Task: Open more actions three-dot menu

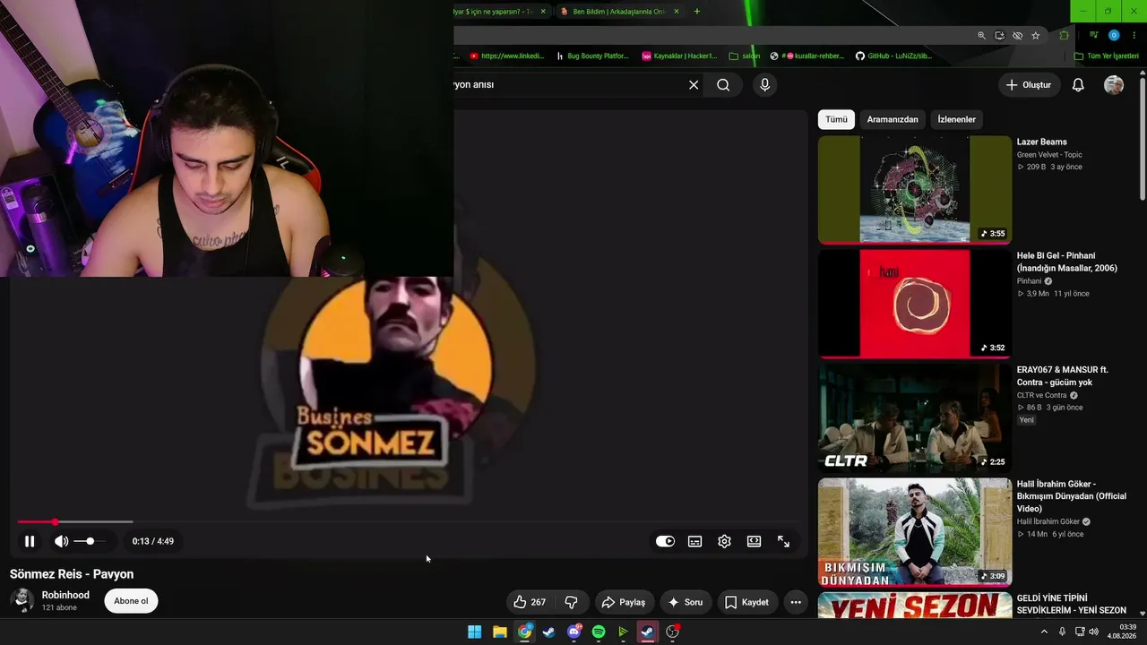Action: pyautogui.click(x=796, y=602)
